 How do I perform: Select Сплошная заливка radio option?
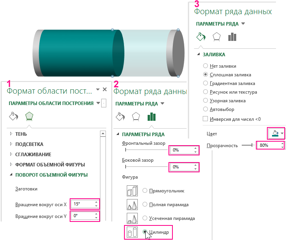[206, 74]
